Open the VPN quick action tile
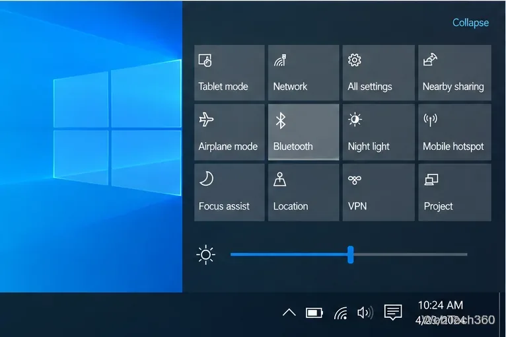Image resolution: width=506 pixels, height=337 pixels. (x=379, y=192)
